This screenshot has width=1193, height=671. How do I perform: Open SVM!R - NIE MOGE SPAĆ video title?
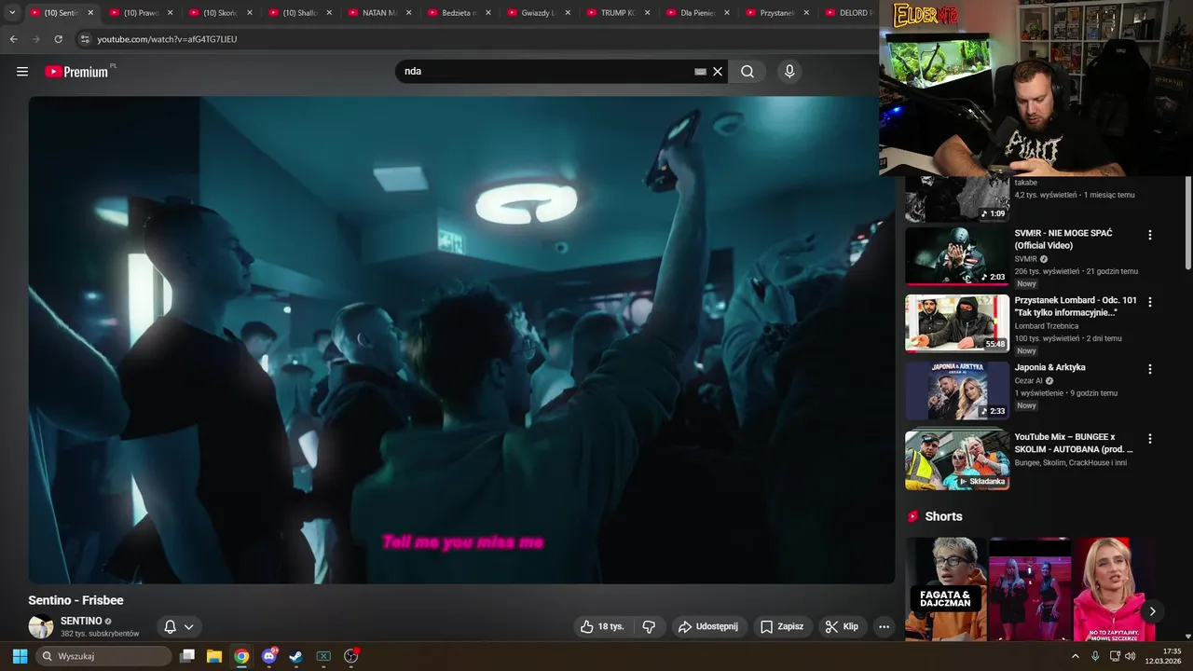pos(1063,240)
